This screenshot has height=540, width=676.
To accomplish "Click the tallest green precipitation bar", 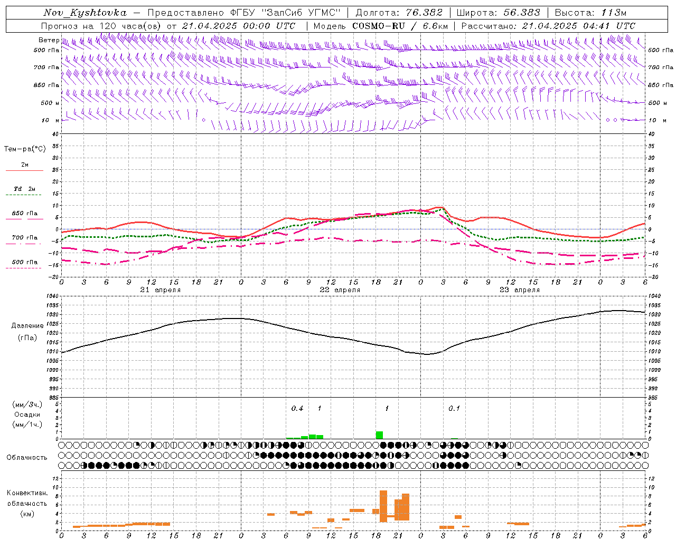I will (379, 435).
